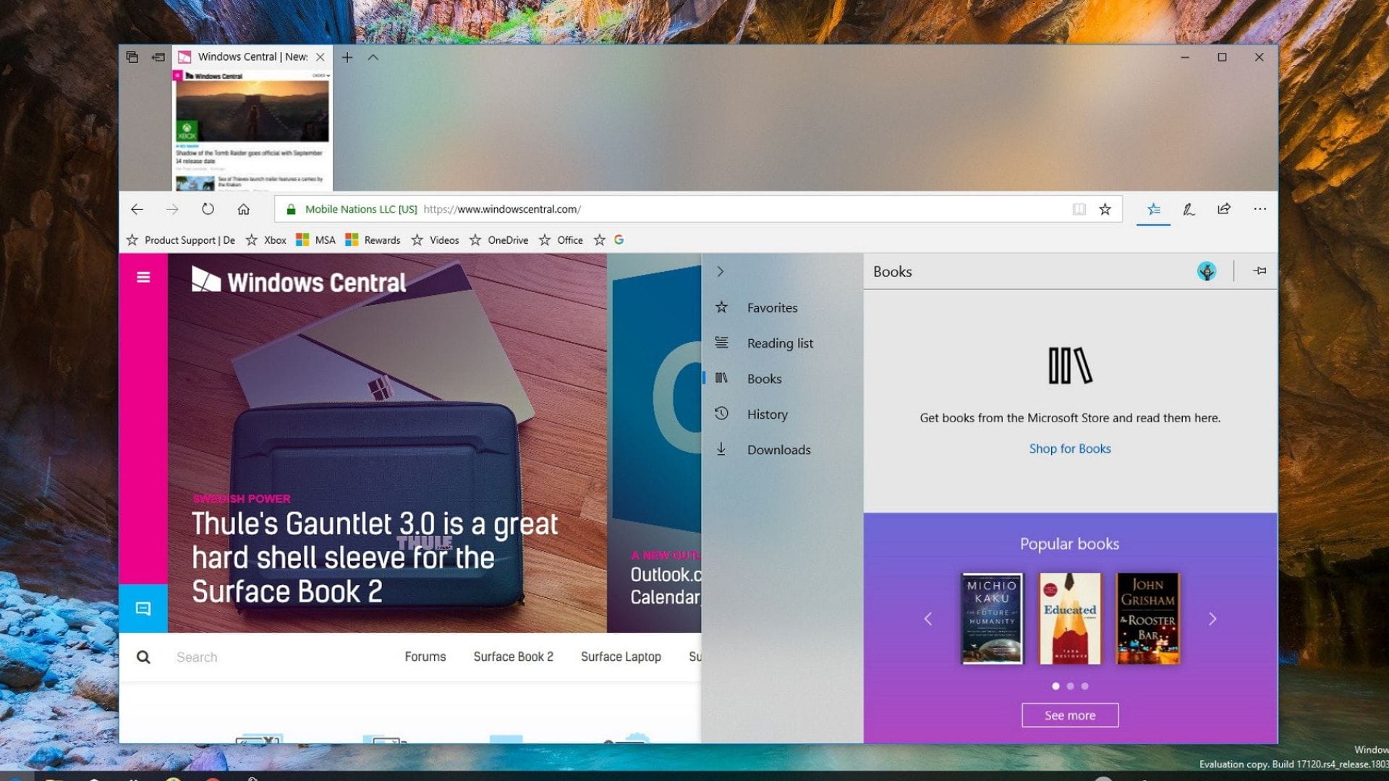Add notes with pen icon
This screenshot has height=781, width=1389.
pos(1189,209)
